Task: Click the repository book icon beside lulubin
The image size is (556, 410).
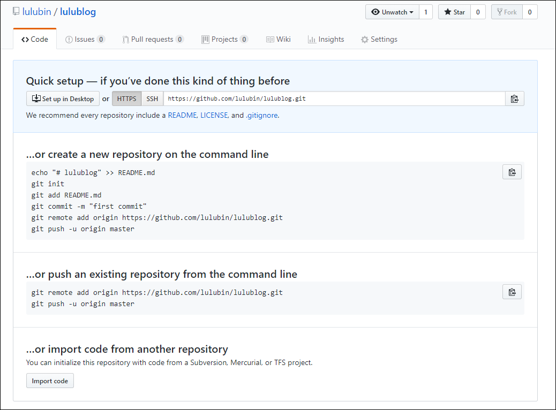Action: [16, 11]
